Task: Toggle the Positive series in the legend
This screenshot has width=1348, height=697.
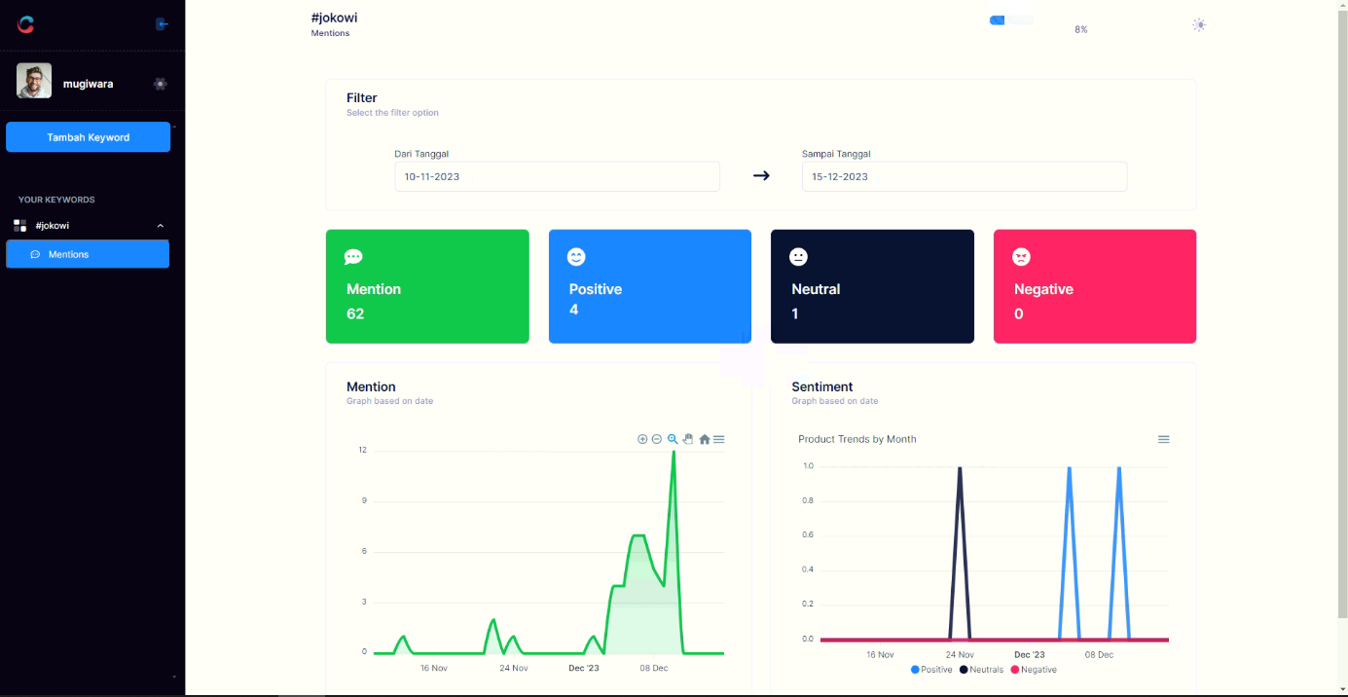Action: click(x=931, y=670)
